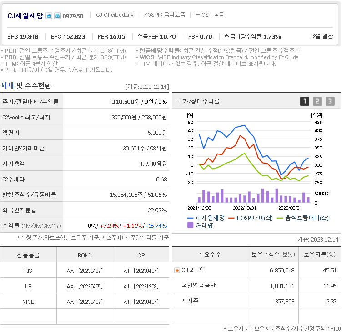The width and height of the screenshot is (346, 334).
Task: Select the [기준:2023.12.14] date above price table
Action: click(x=147, y=87)
